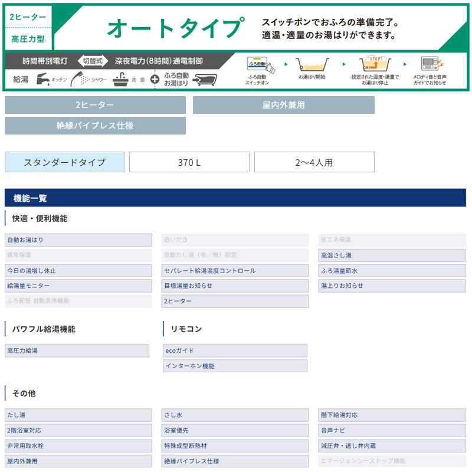
Task: Click the 深夜電力(8時間)通電制御 label
Action: pyautogui.click(x=159, y=61)
